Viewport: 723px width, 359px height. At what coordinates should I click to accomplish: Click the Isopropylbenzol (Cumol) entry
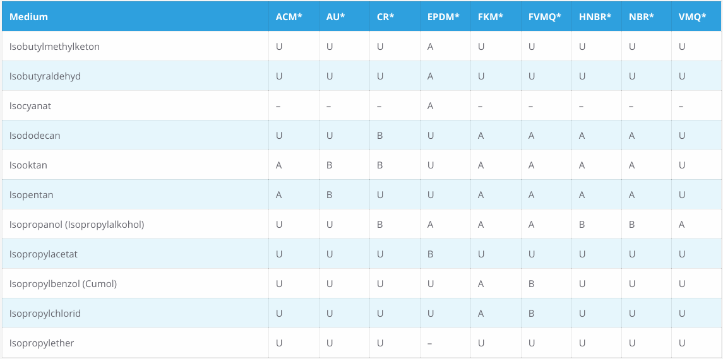click(63, 284)
